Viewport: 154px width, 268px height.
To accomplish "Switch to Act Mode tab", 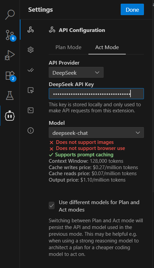I will coord(107,47).
